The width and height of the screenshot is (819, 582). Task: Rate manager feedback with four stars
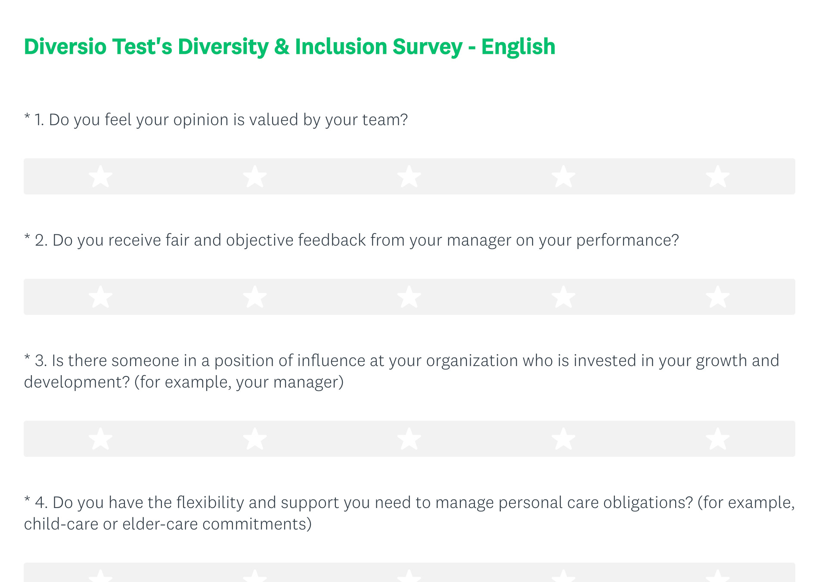tap(564, 297)
